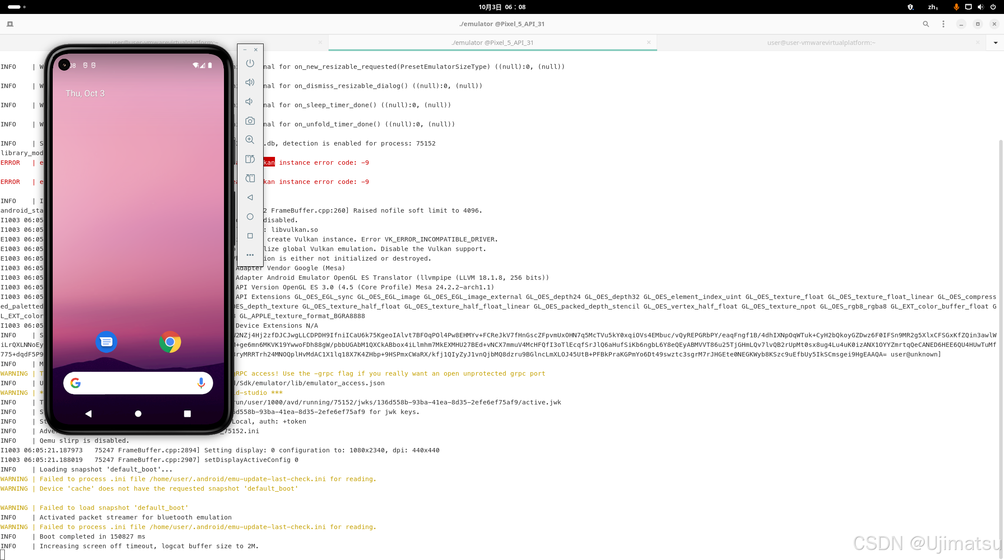Open Chrome app on the phone screen
1004x560 pixels.
pos(170,342)
